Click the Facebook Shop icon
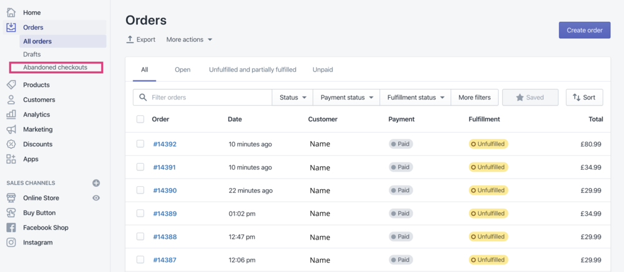This screenshot has height=272, width=624. tap(11, 228)
